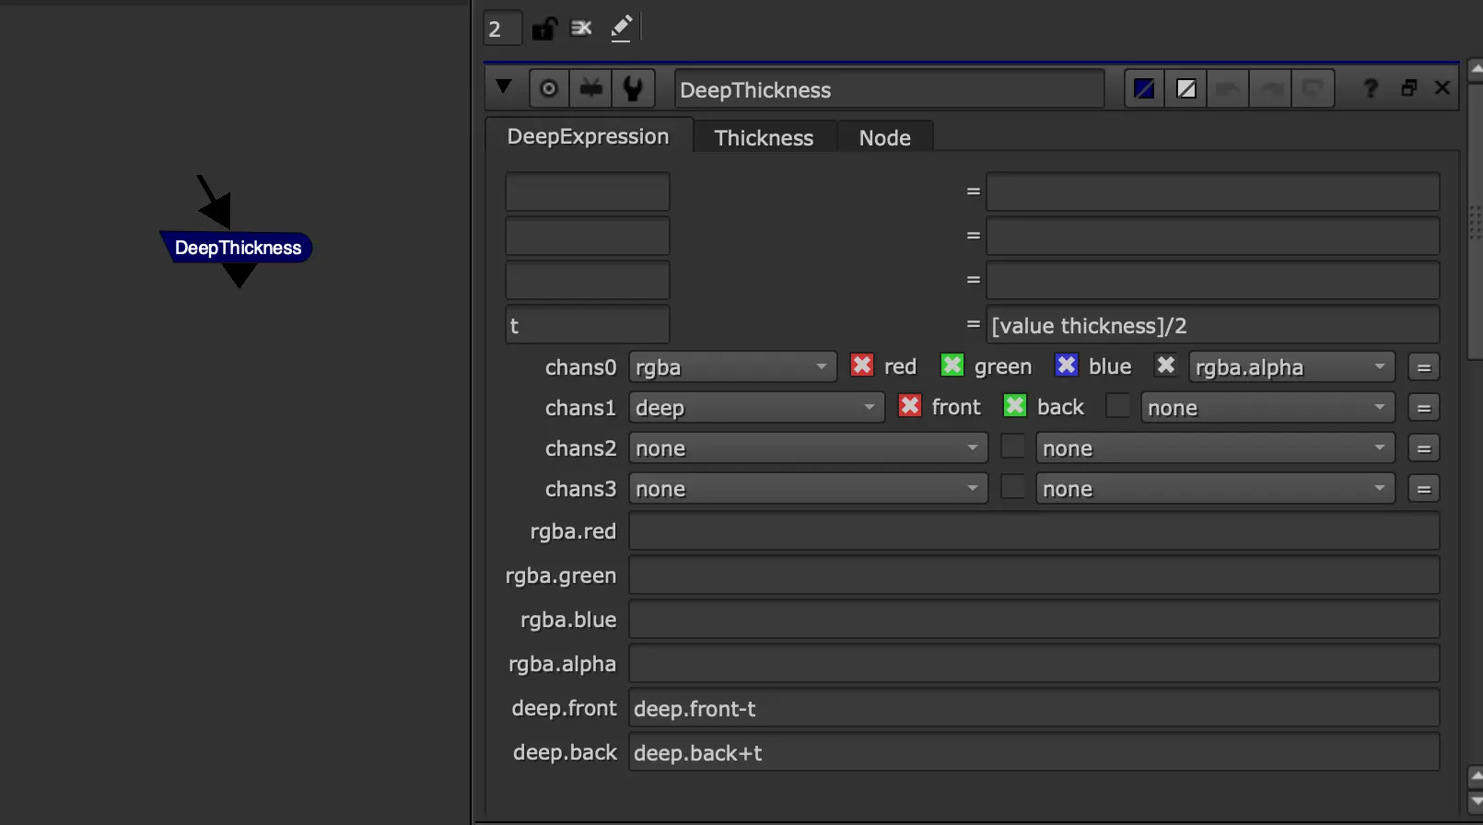
Task: Toggle the chans2 extra channel checkbox
Action: pos(1013,447)
